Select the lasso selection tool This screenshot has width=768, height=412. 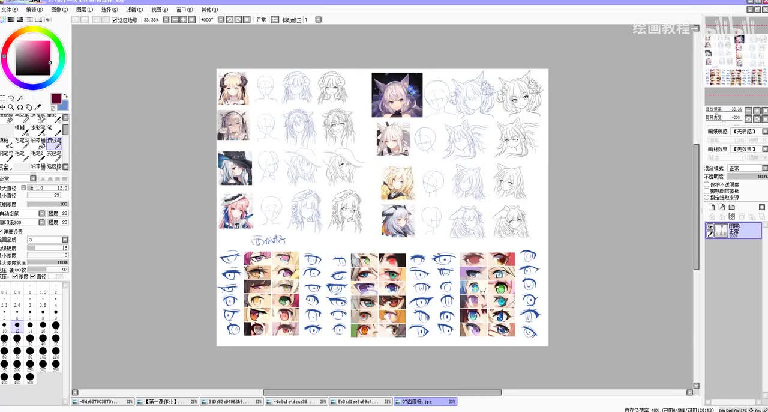click(11, 98)
